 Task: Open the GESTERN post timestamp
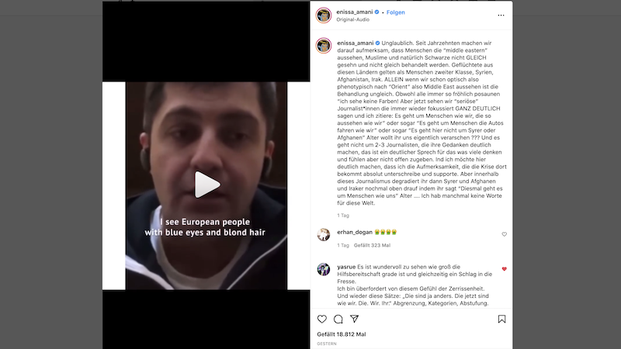(x=327, y=344)
